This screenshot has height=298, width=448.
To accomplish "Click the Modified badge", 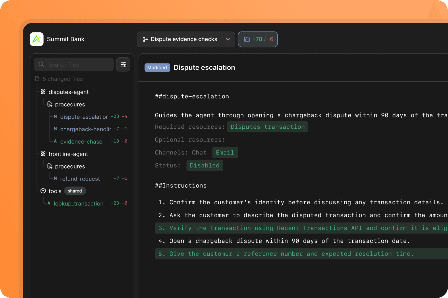I will point(157,68).
